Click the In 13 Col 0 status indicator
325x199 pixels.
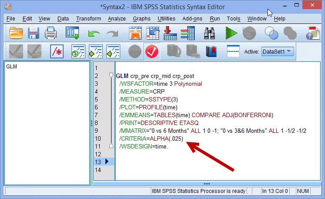click(x=275, y=191)
